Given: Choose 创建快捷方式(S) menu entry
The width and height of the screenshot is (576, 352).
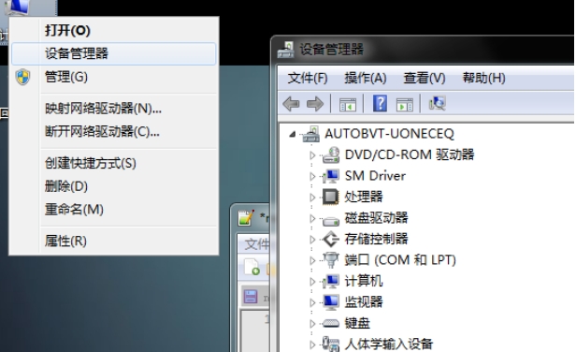Looking at the screenshot, I should click(x=114, y=163).
